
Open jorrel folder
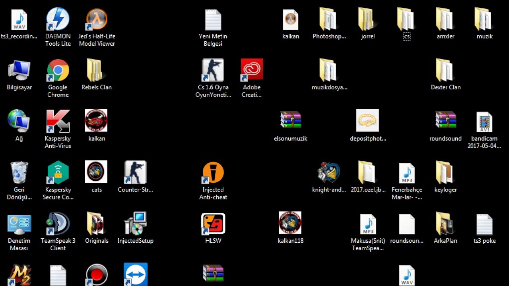click(367, 19)
